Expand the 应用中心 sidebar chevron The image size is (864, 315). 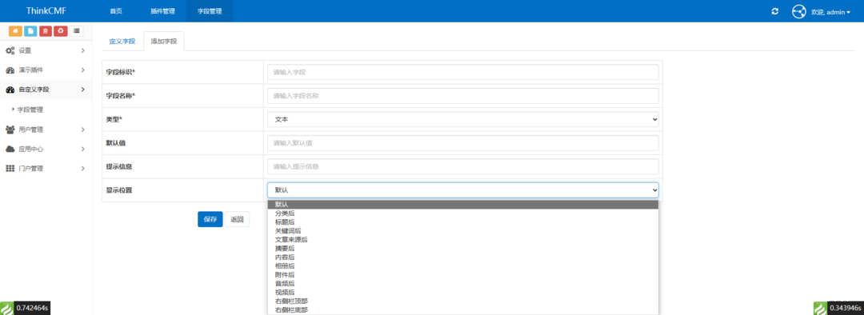coord(82,150)
